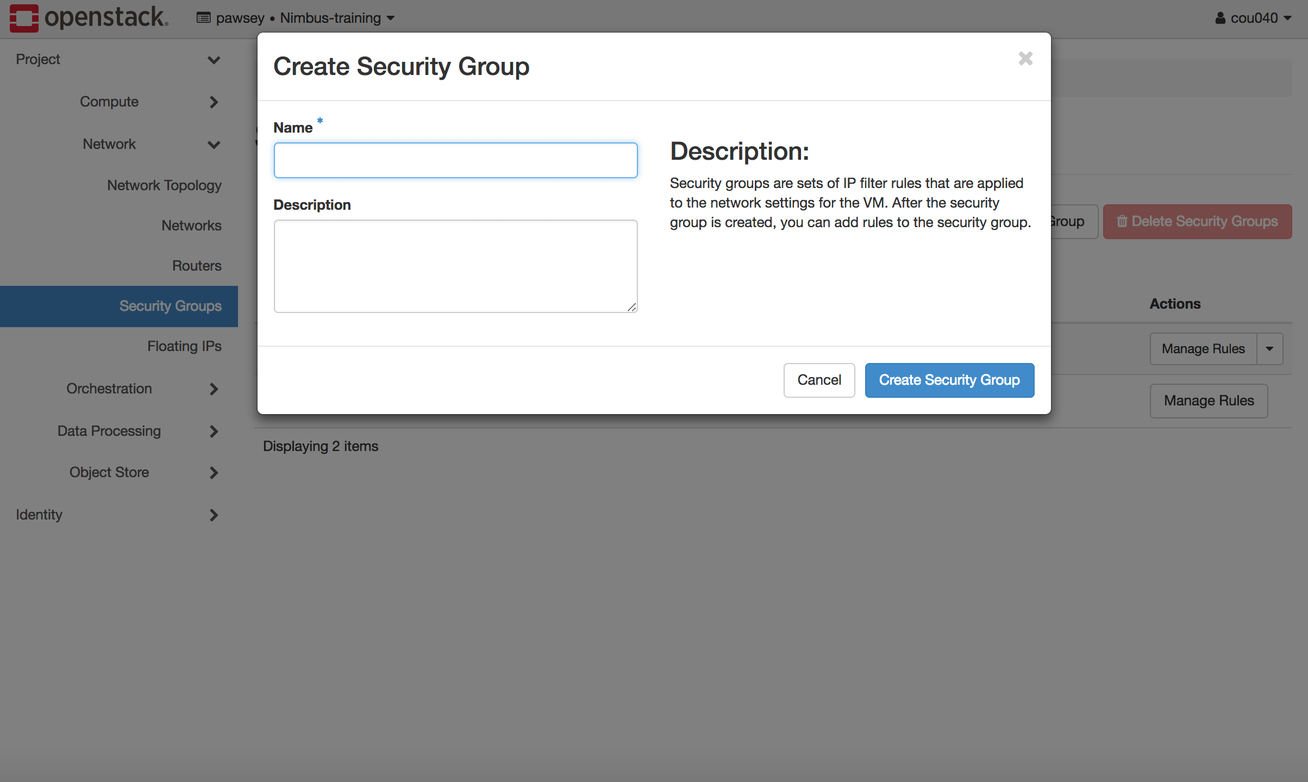Select Network Topology in the sidebar
The height and width of the screenshot is (782, 1308).
tap(164, 185)
